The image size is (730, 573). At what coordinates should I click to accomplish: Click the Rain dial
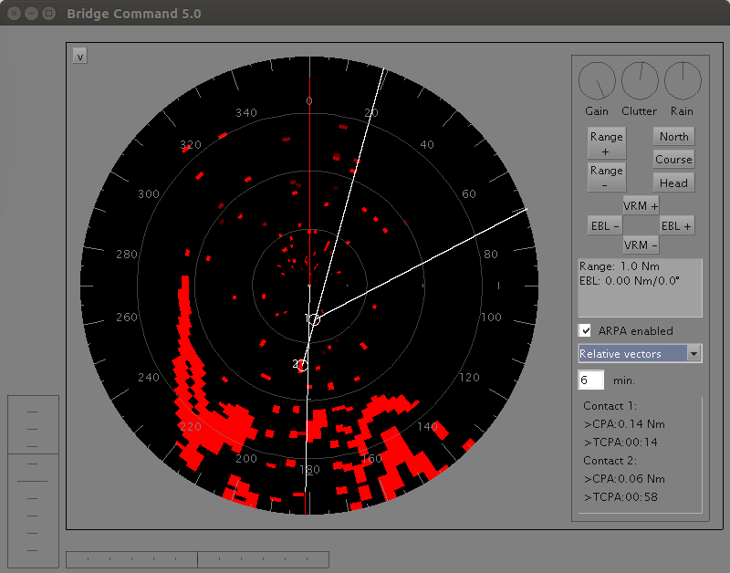coord(683,81)
